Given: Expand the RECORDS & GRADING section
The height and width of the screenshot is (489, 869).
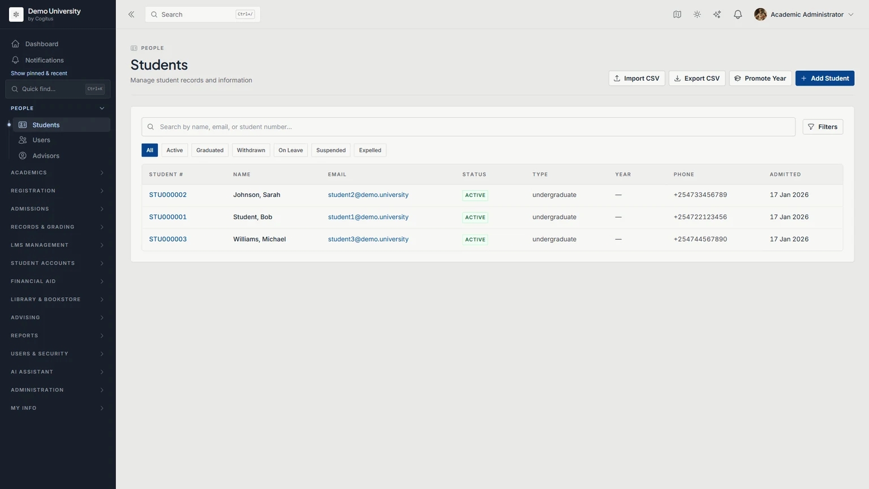Looking at the screenshot, I should 58,227.
